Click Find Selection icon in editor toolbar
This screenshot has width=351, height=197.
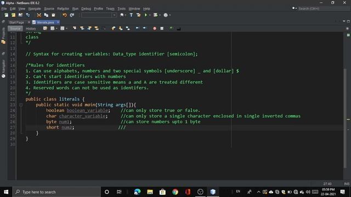pyautogui.click(x=75, y=28)
